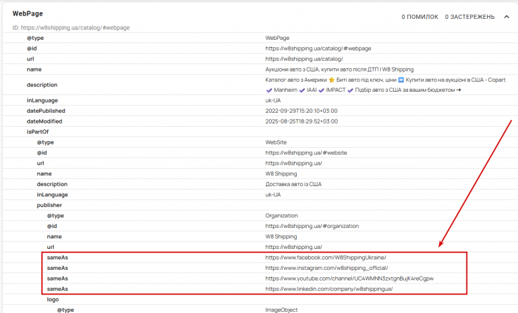Click the 'W8 Shipping' name under publisher

pos(281,237)
